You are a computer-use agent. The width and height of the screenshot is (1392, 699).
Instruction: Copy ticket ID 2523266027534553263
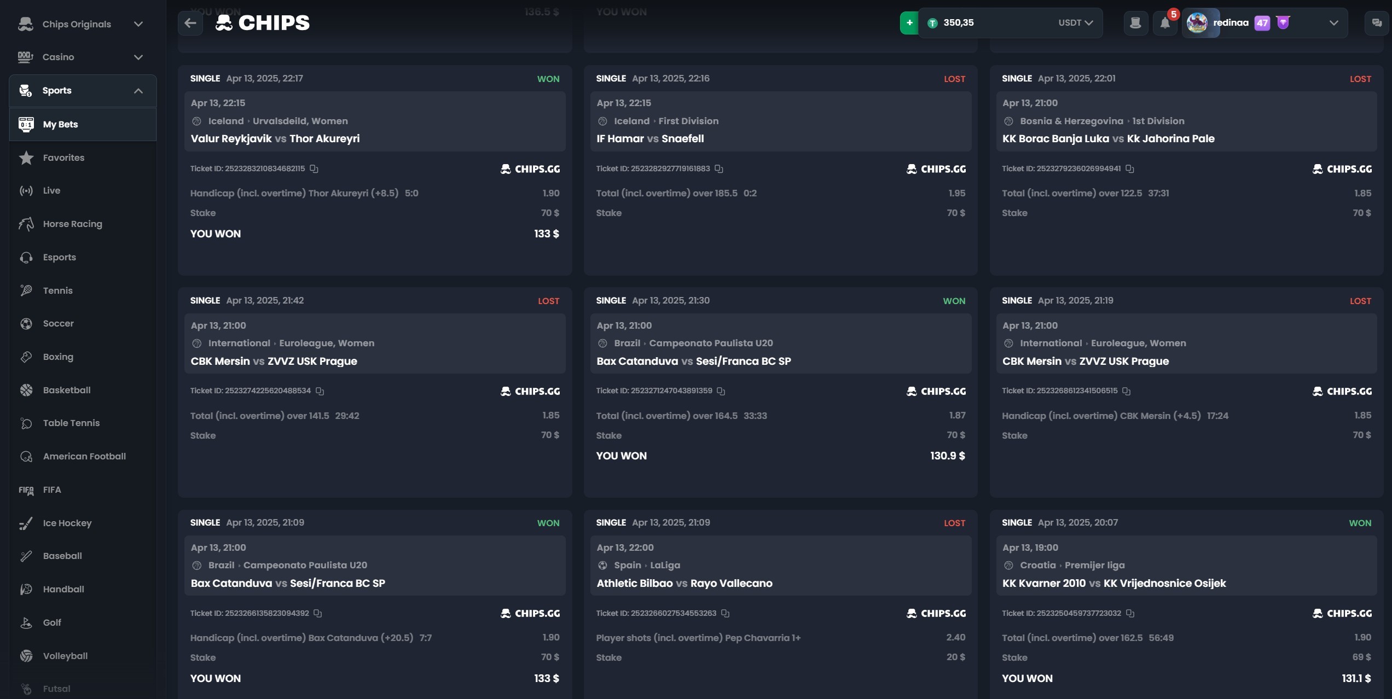click(x=725, y=613)
